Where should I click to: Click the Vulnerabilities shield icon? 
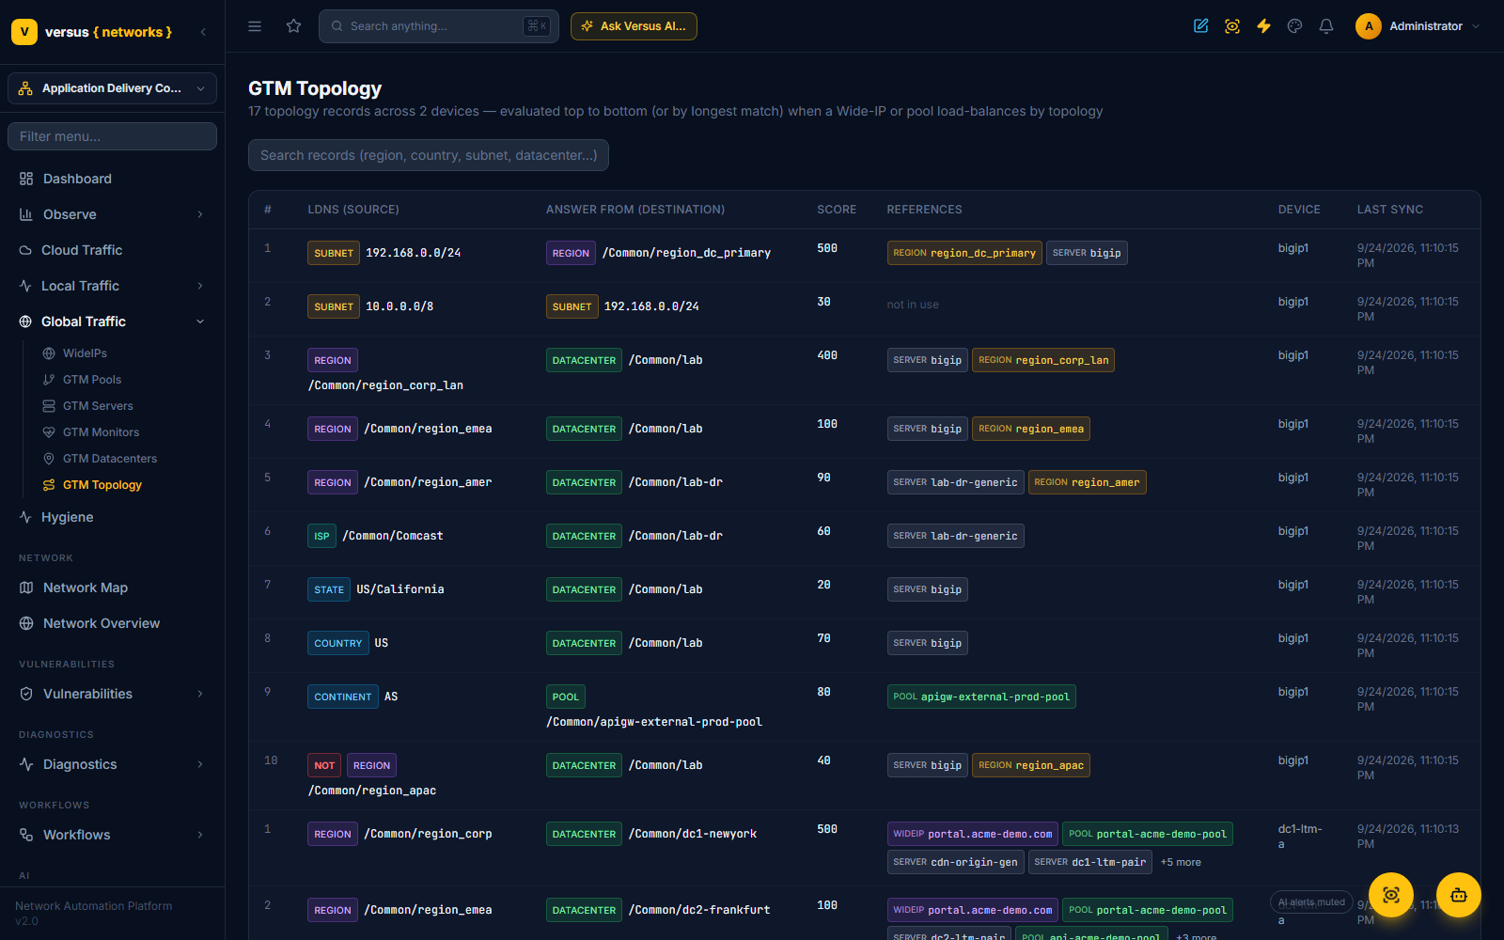point(26,694)
